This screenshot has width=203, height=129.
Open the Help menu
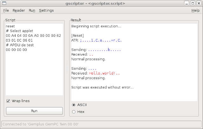click(x=195, y=10)
